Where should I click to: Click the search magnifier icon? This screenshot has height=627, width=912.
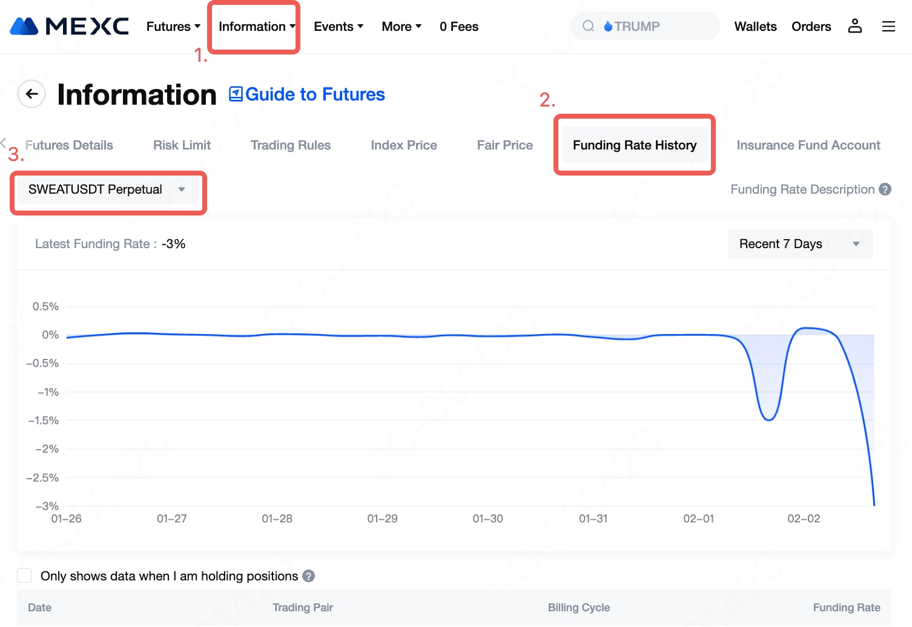(588, 26)
